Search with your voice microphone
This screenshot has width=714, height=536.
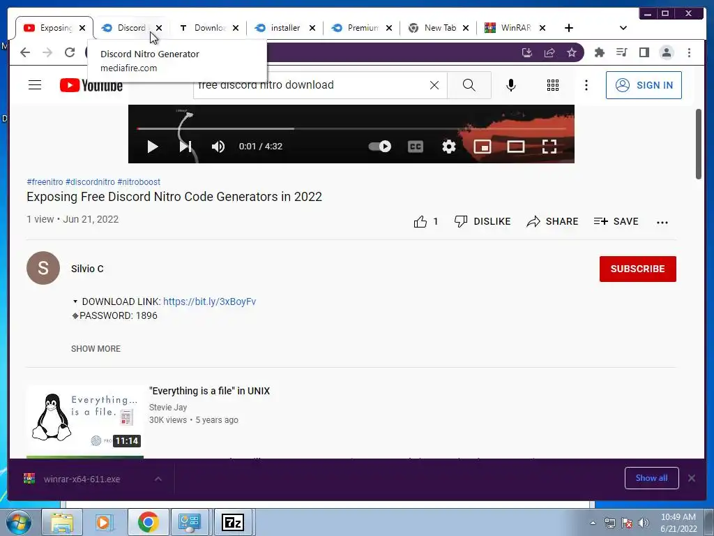pyautogui.click(x=511, y=85)
